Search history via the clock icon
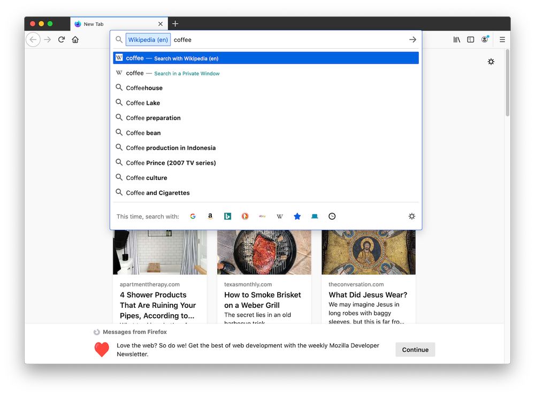This screenshot has height=396, width=535. (332, 216)
